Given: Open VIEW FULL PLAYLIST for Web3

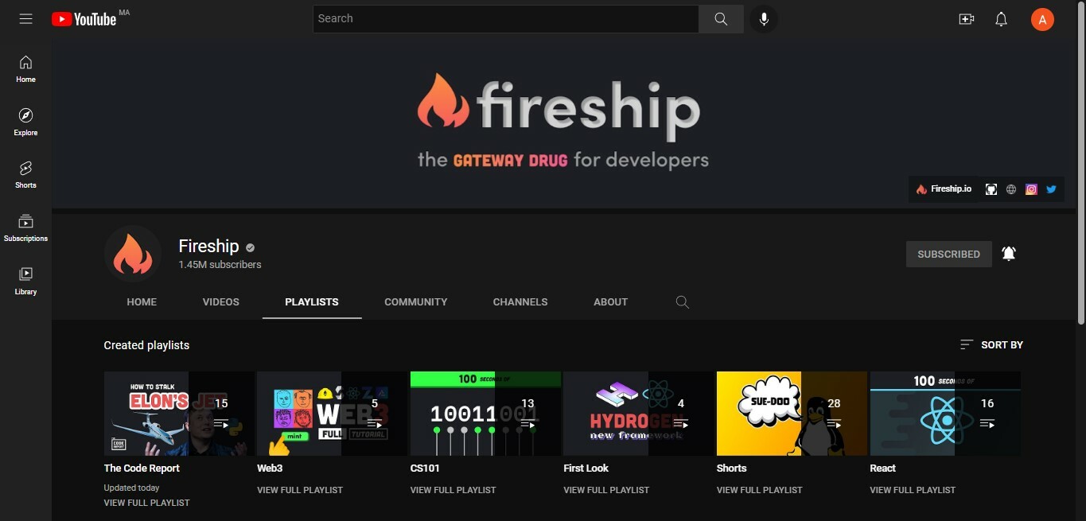Looking at the screenshot, I should (x=300, y=489).
